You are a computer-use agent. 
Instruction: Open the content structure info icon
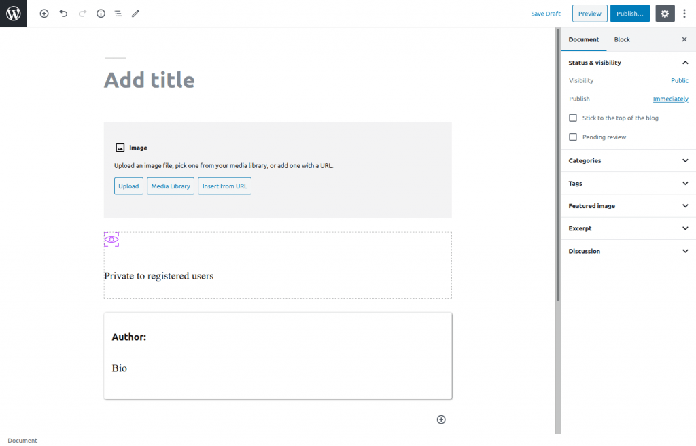tap(101, 14)
